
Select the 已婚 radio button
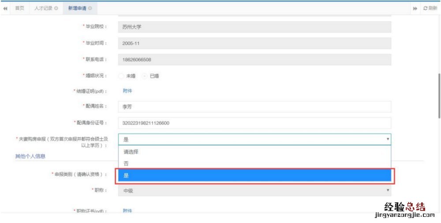click(x=145, y=76)
